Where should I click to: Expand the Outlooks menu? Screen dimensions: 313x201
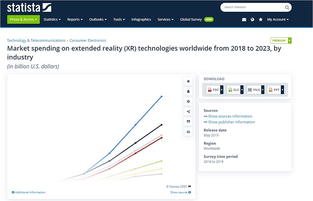pyautogui.click(x=98, y=20)
